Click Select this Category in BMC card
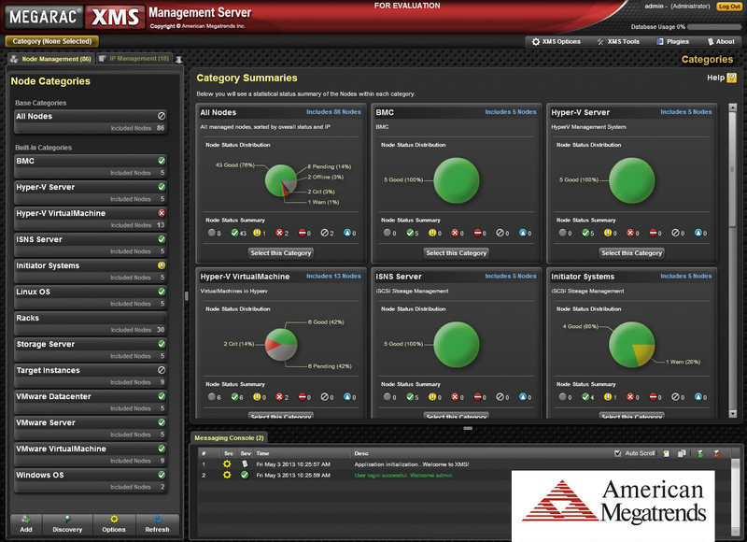The width and height of the screenshot is (747, 542). (457, 253)
